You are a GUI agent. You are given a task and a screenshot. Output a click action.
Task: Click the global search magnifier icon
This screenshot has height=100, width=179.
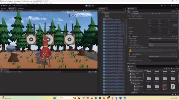(168, 6)
